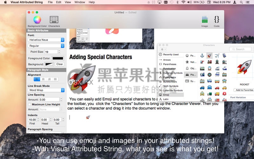
Task: Click the Point Size input field
Action: click(x=51, y=52)
